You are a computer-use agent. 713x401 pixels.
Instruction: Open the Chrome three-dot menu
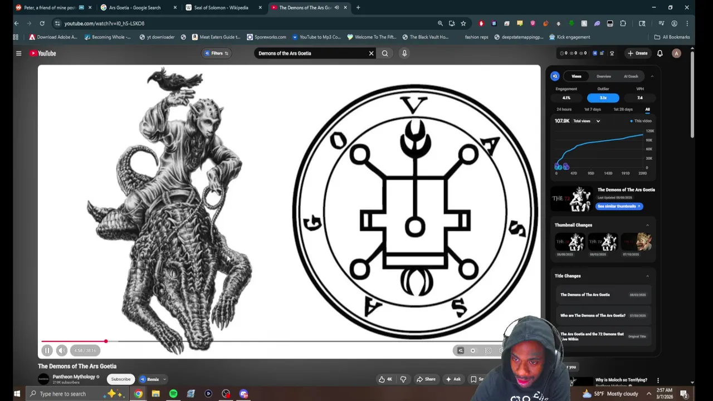[x=687, y=23]
